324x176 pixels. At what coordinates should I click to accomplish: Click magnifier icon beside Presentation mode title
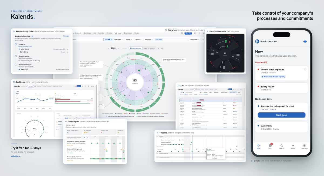point(207,31)
